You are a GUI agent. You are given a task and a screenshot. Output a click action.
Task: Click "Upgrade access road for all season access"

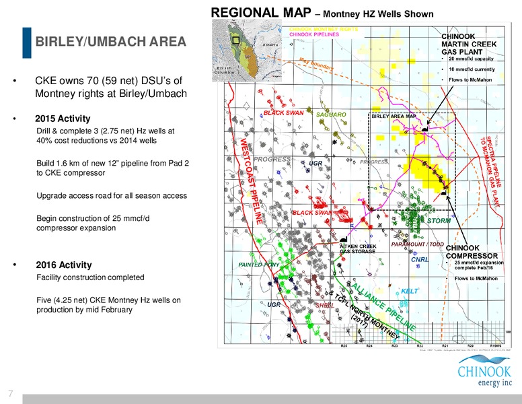point(112,196)
